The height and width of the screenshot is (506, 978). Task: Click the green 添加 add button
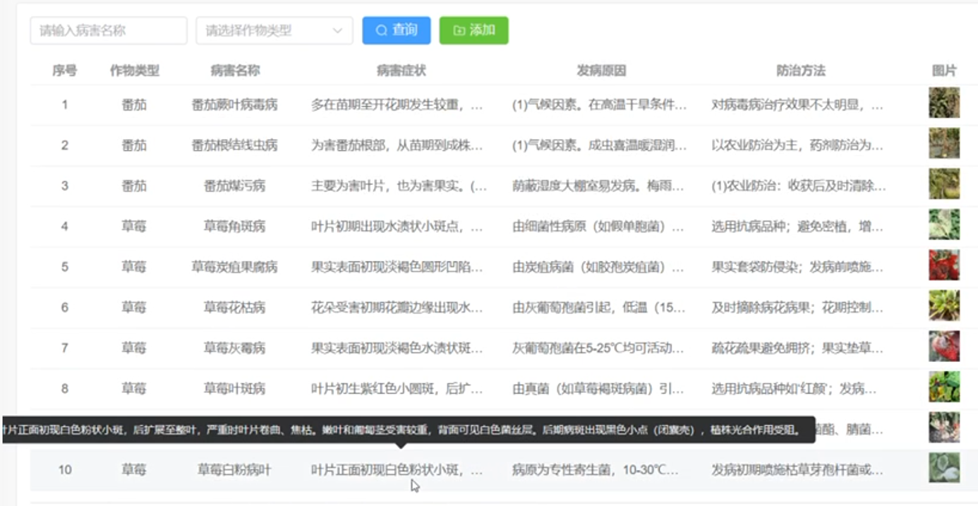pos(473,30)
